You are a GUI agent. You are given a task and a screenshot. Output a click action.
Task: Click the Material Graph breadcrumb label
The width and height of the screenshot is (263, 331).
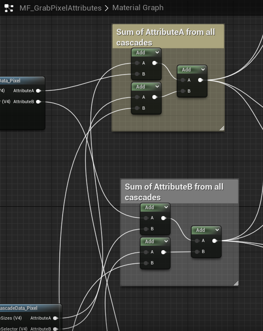coord(138,8)
